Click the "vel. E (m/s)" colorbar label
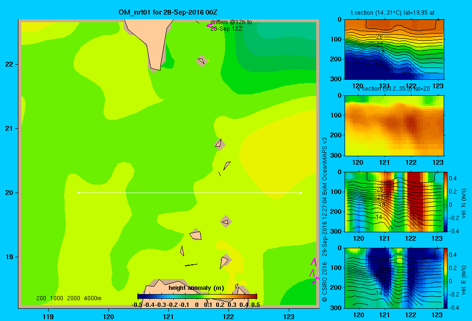 point(464,280)
